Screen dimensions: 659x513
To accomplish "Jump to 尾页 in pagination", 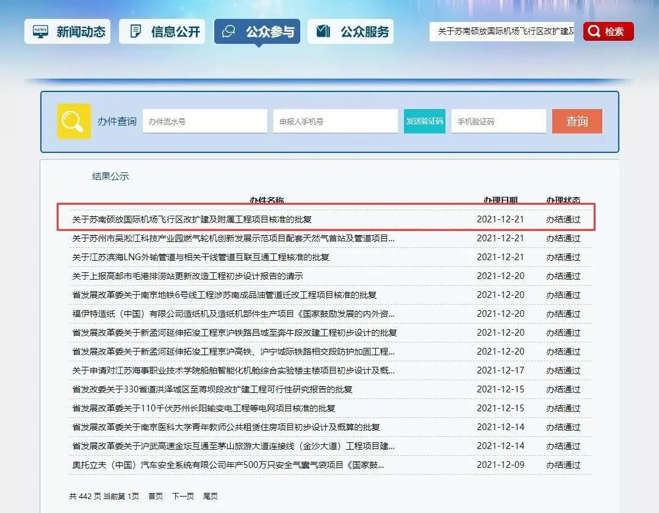I will point(211,497).
